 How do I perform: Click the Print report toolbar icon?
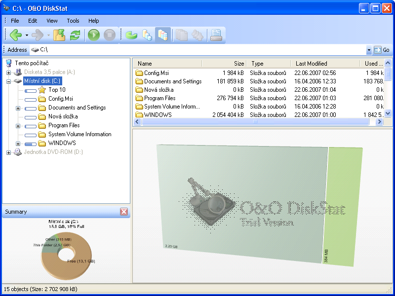(x=216, y=35)
